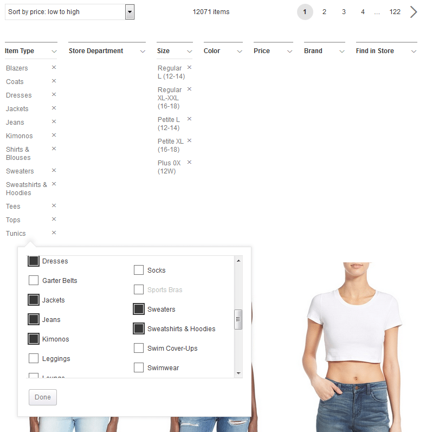This screenshot has width=426, height=432.
Task: Remove the Tunics filter
Action: coord(54,233)
